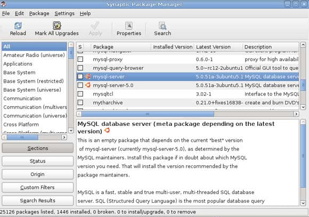Click Ubuntu-supported icon in the mysql-server row

coord(88,77)
